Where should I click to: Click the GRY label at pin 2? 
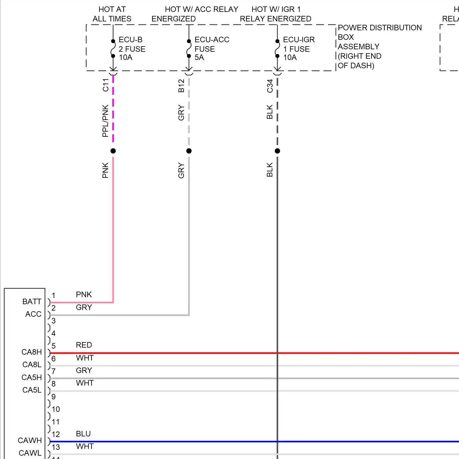(84, 308)
